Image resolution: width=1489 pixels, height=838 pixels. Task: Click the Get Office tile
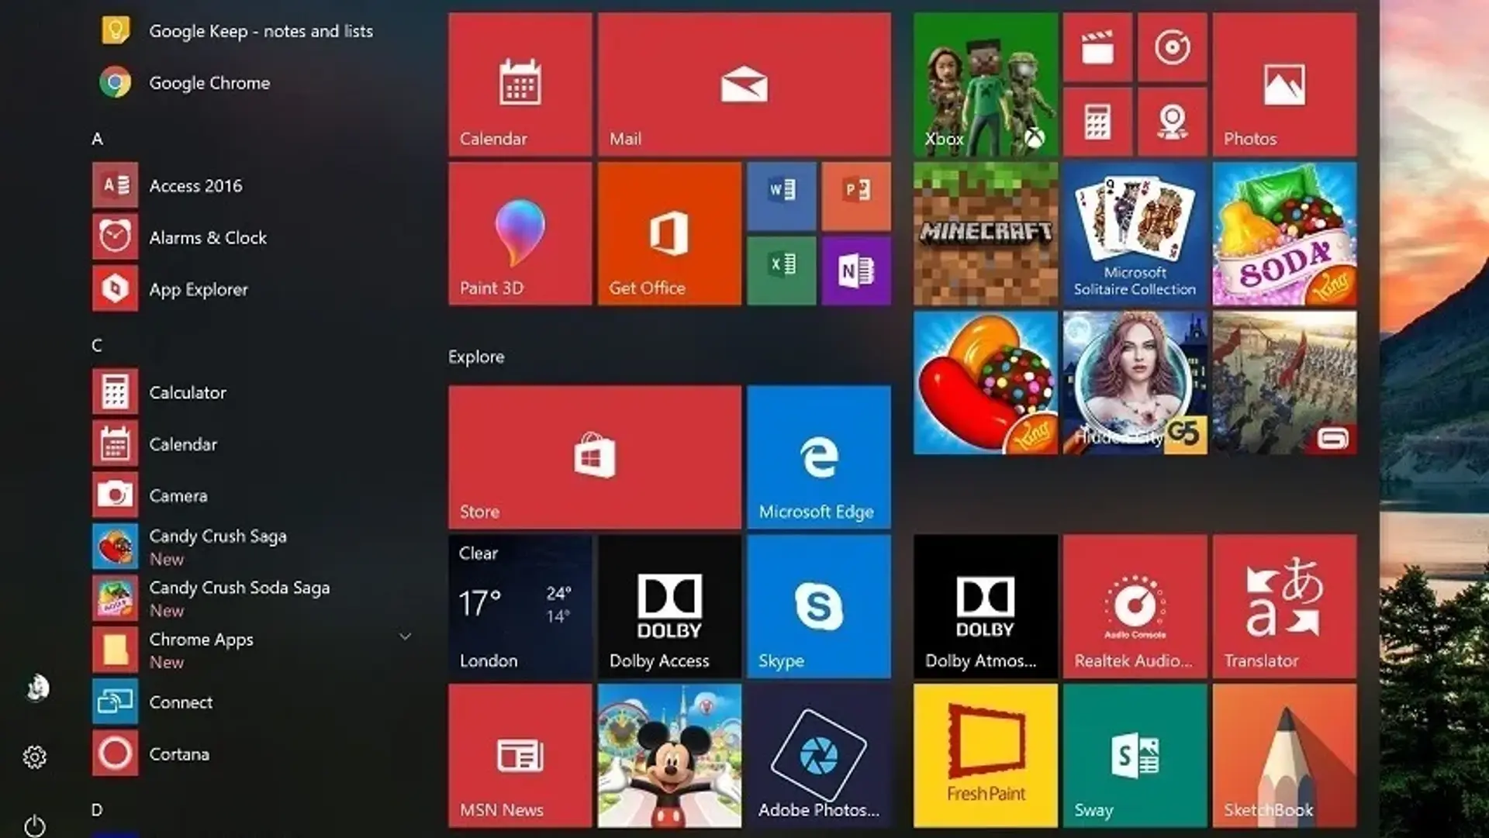coord(669,233)
